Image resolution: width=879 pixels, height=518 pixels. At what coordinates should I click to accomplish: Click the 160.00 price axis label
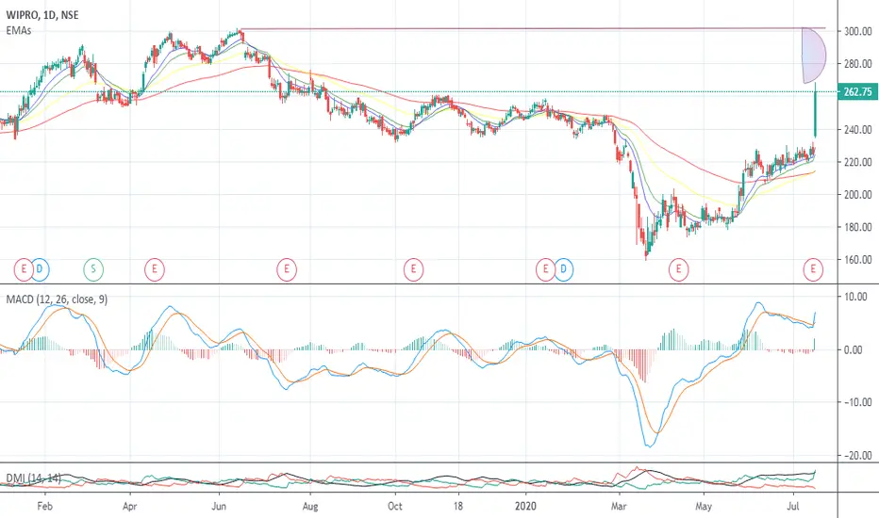857,259
